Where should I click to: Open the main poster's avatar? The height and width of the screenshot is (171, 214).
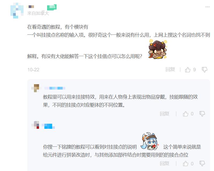[x=17, y=11]
